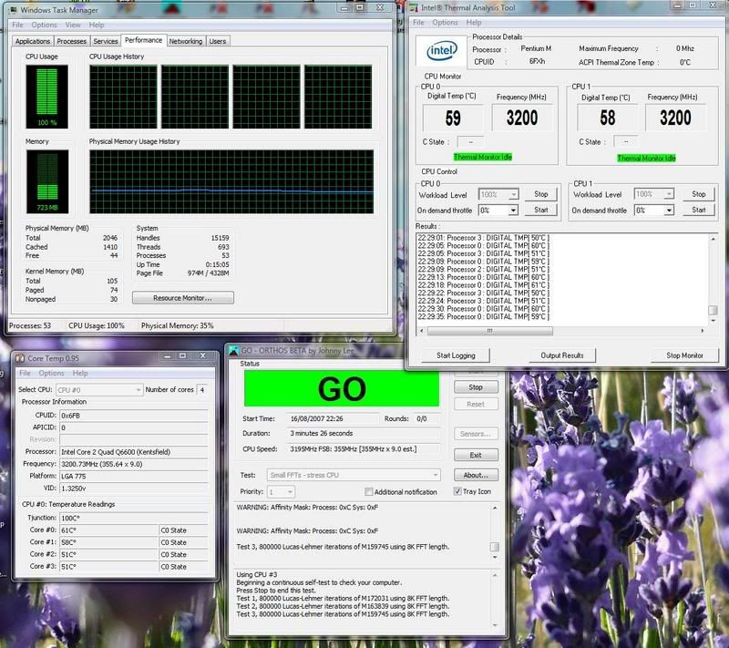This screenshot has height=648, width=729.
Task: Click the CPUID field showing 0x6FB
Action: click(x=134, y=416)
